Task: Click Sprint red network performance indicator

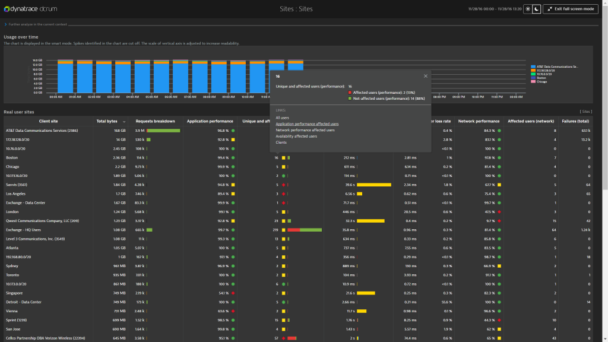Action: pyautogui.click(x=499, y=320)
